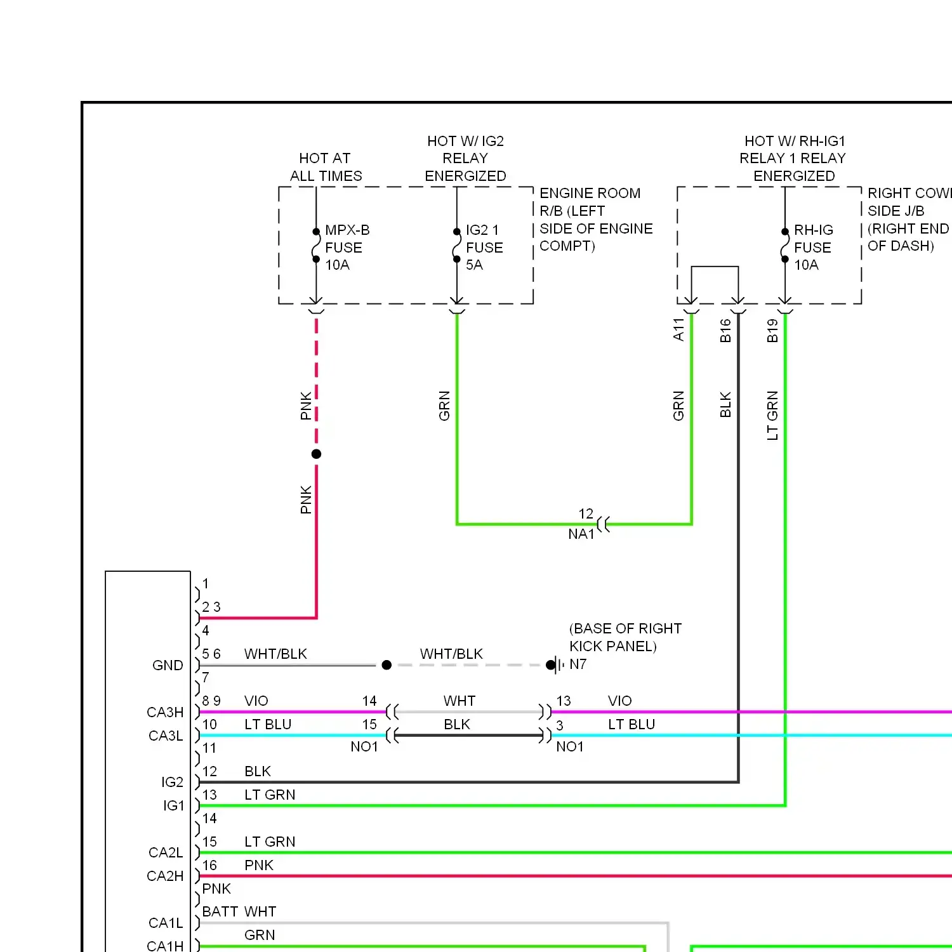Click the IG2 terminal label on module
The width and height of the screenshot is (952, 952).
(x=172, y=782)
